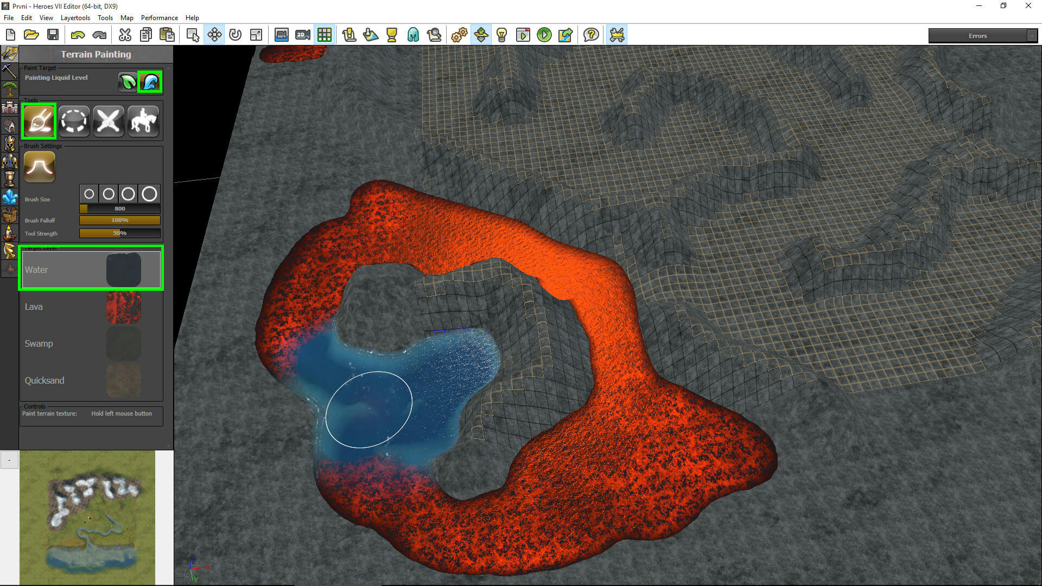This screenshot has width=1042, height=586.
Task: Open the teal helmet icon
Action: (x=413, y=35)
